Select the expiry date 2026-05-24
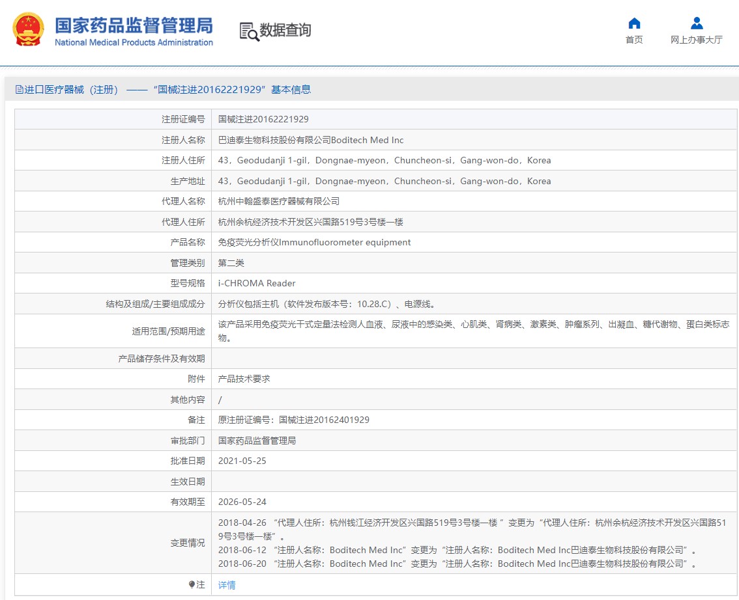The height and width of the screenshot is (600, 739). pyautogui.click(x=242, y=502)
